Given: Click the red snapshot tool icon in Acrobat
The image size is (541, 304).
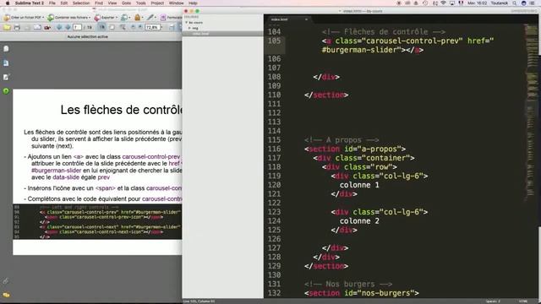Looking at the screenshot, I should tap(47, 27).
